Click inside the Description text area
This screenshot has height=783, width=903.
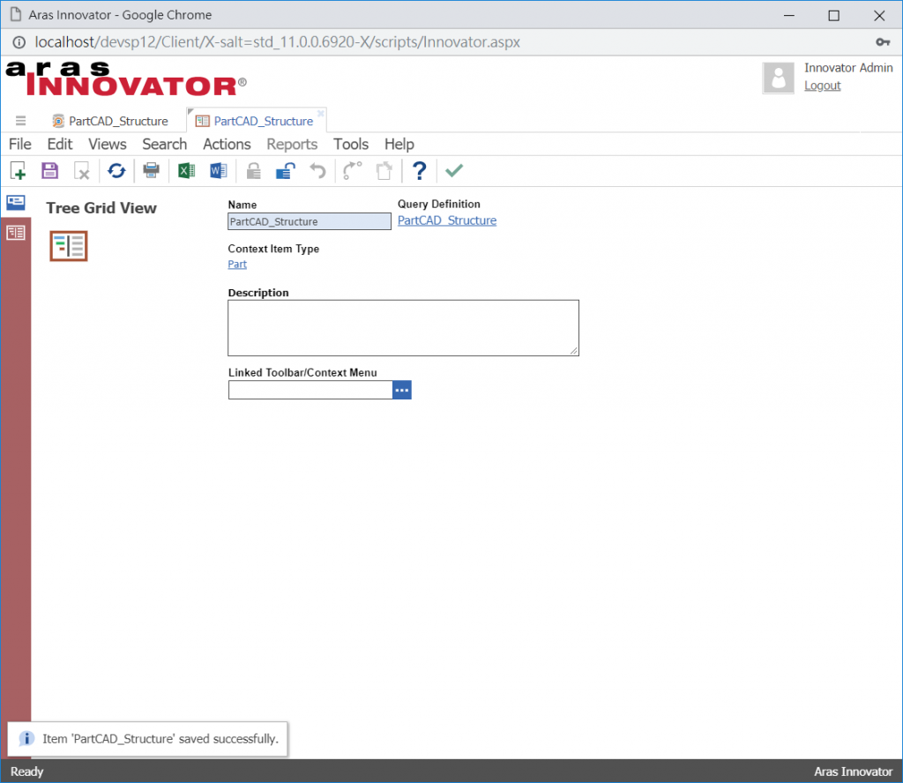pyautogui.click(x=403, y=328)
